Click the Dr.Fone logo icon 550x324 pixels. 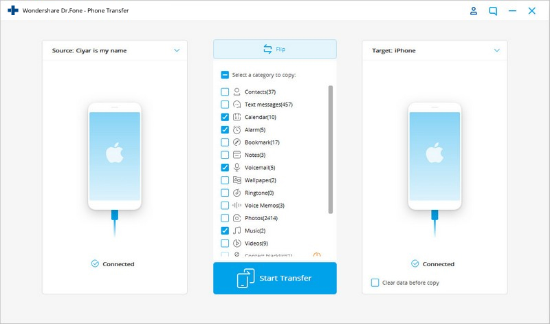13,10
